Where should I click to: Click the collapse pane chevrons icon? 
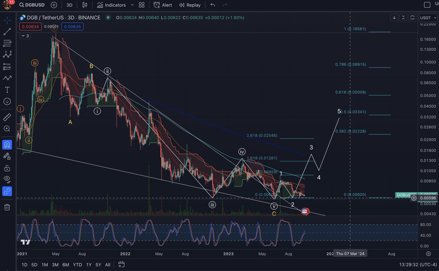[403, 18]
